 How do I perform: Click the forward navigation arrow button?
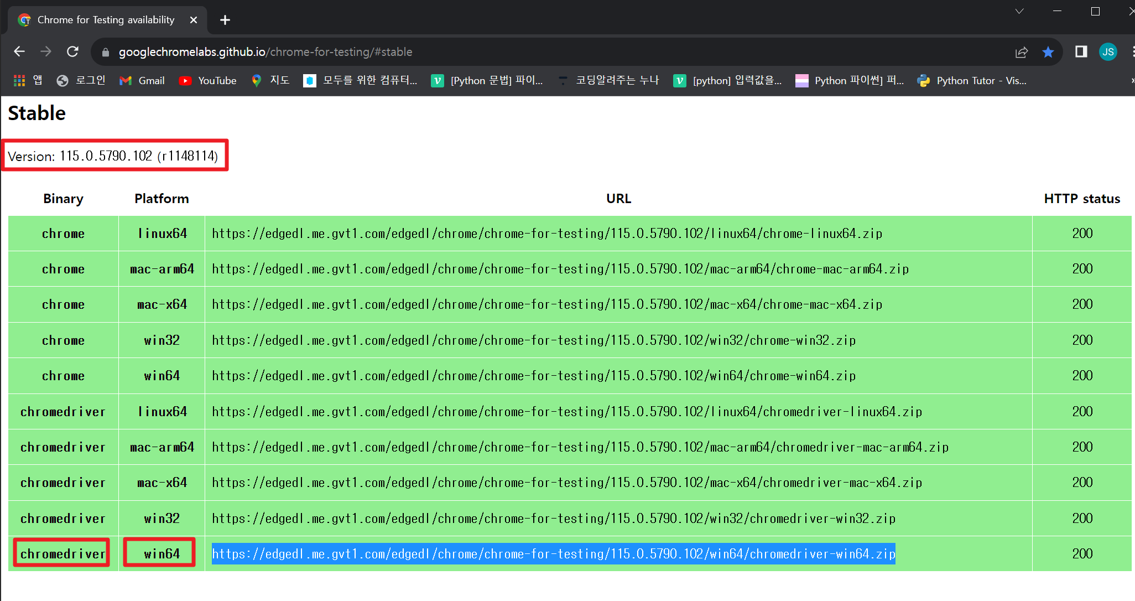(x=46, y=52)
